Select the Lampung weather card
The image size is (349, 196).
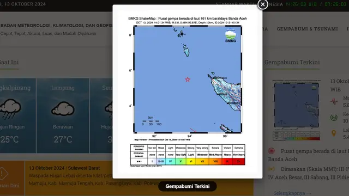coord(63,115)
